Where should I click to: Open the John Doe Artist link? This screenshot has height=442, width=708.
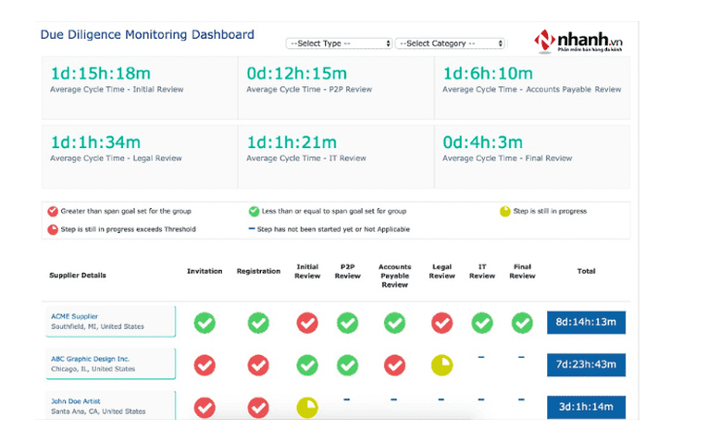(x=75, y=401)
